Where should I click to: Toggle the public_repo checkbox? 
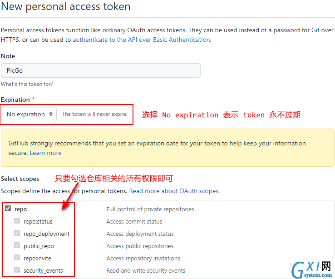tap(17, 245)
